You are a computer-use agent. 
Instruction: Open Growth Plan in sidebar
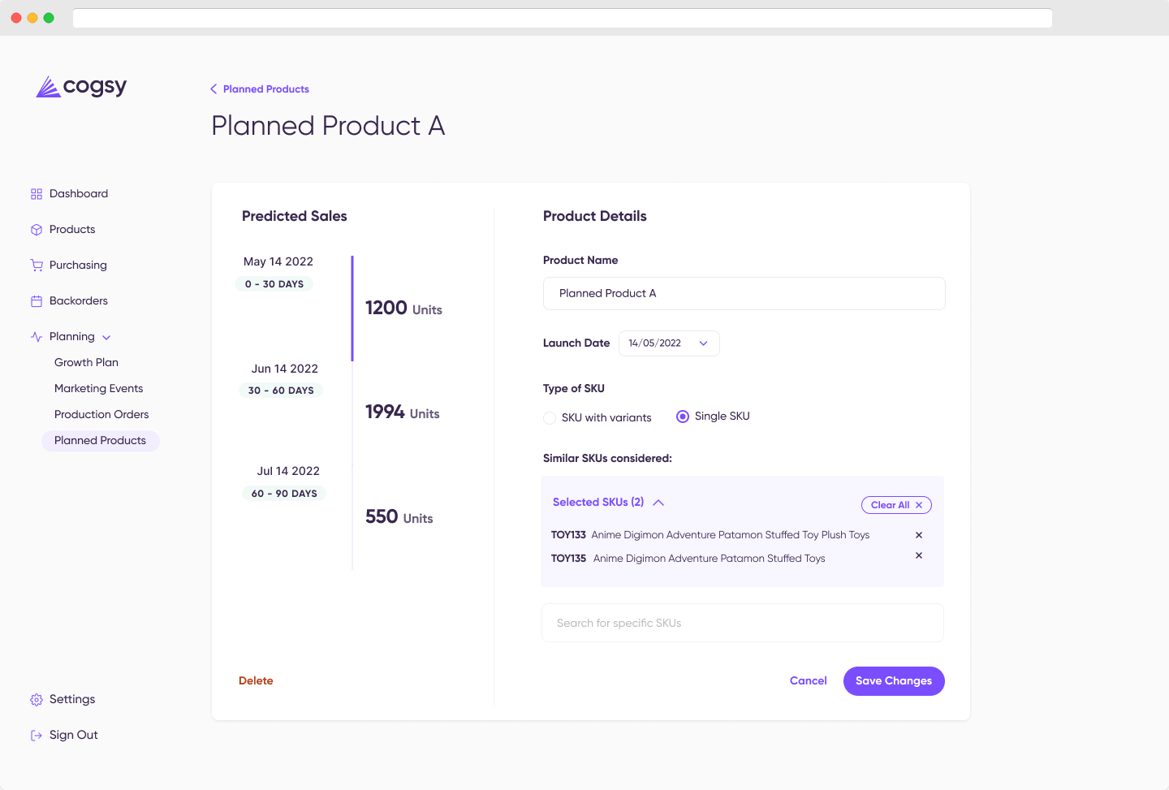(86, 363)
